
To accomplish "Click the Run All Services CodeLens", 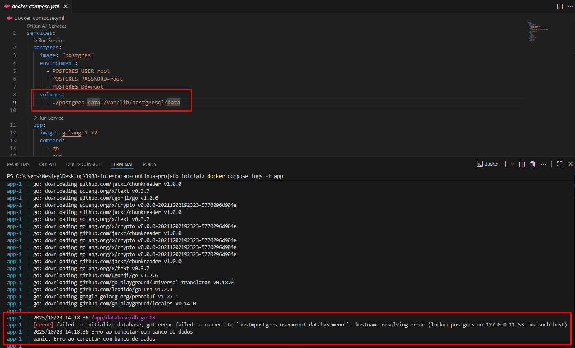I will 47,26.
